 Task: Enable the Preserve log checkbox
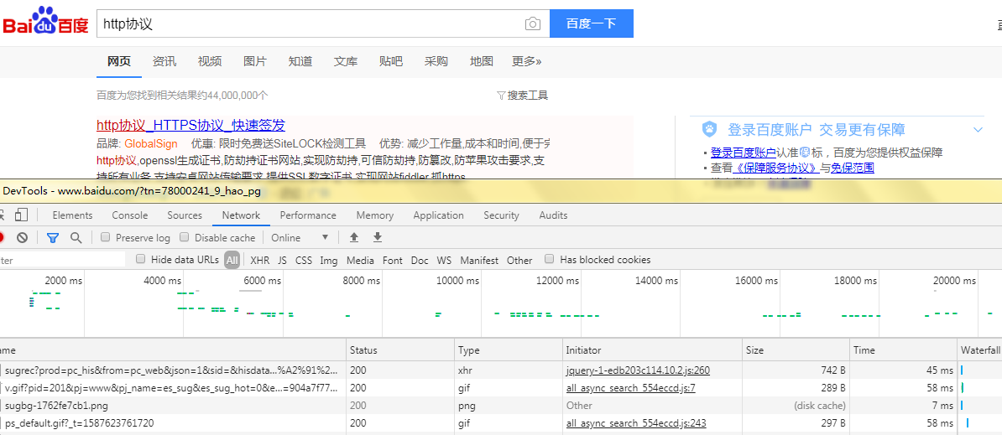click(x=106, y=238)
